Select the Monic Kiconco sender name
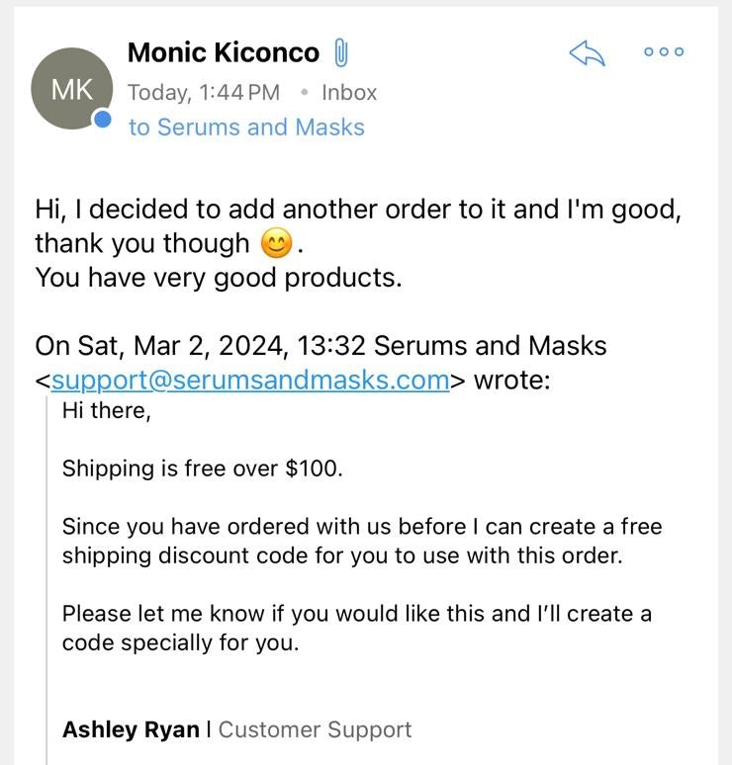 tap(224, 52)
